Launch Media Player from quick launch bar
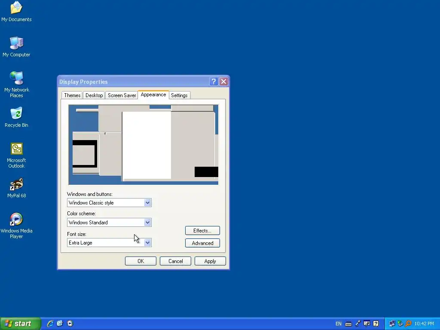This screenshot has width=440, height=330. click(x=70, y=323)
